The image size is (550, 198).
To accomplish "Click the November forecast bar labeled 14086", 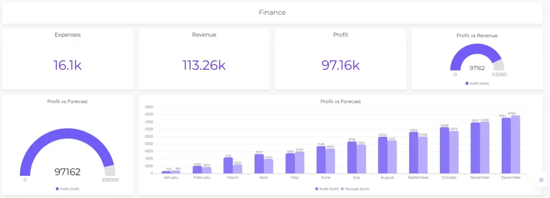I will [485, 148].
